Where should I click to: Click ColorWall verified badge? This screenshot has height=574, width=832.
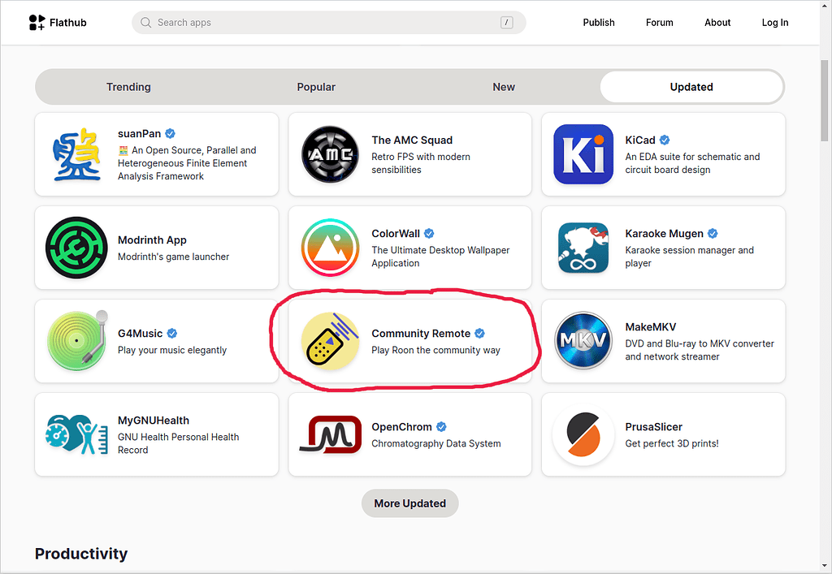point(429,233)
